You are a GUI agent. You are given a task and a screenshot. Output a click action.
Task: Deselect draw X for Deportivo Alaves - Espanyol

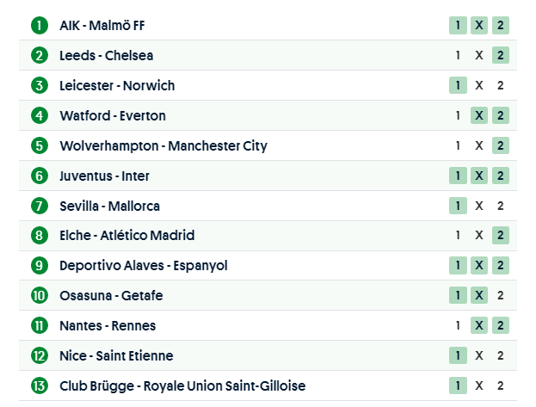(x=479, y=265)
